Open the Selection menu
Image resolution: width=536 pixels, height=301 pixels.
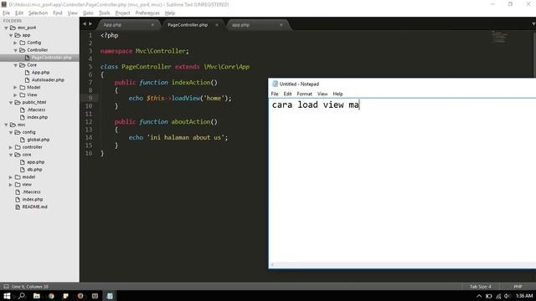click(x=38, y=13)
